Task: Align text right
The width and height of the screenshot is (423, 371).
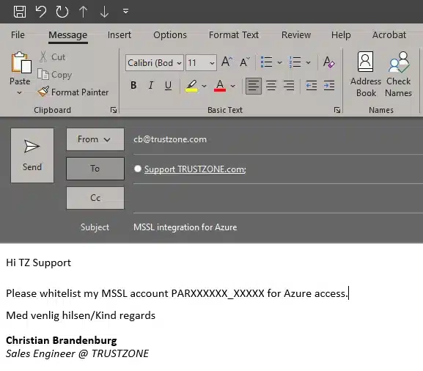Action: 289,86
